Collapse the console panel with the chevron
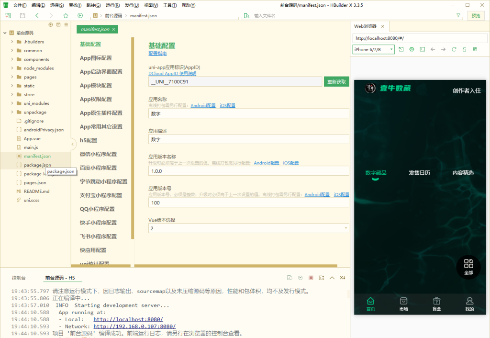490x338 pixels. (x=332, y=278)
